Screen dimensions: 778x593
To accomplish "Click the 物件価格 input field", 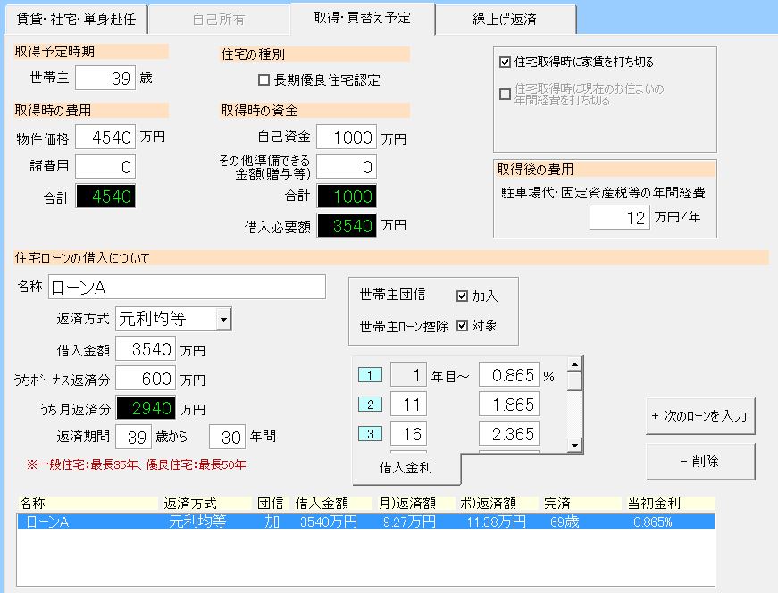I will [105, 138].
